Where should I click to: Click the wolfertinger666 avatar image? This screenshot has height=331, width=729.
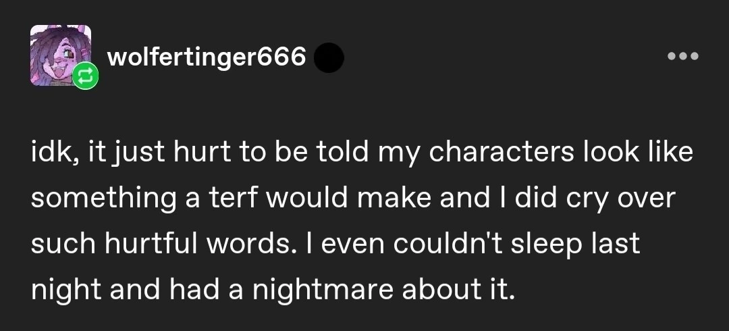pos(59,54)
